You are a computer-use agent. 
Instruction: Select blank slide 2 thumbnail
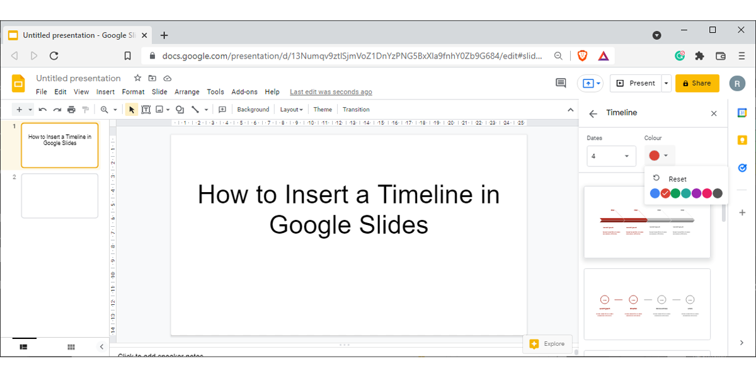point(60,196)
